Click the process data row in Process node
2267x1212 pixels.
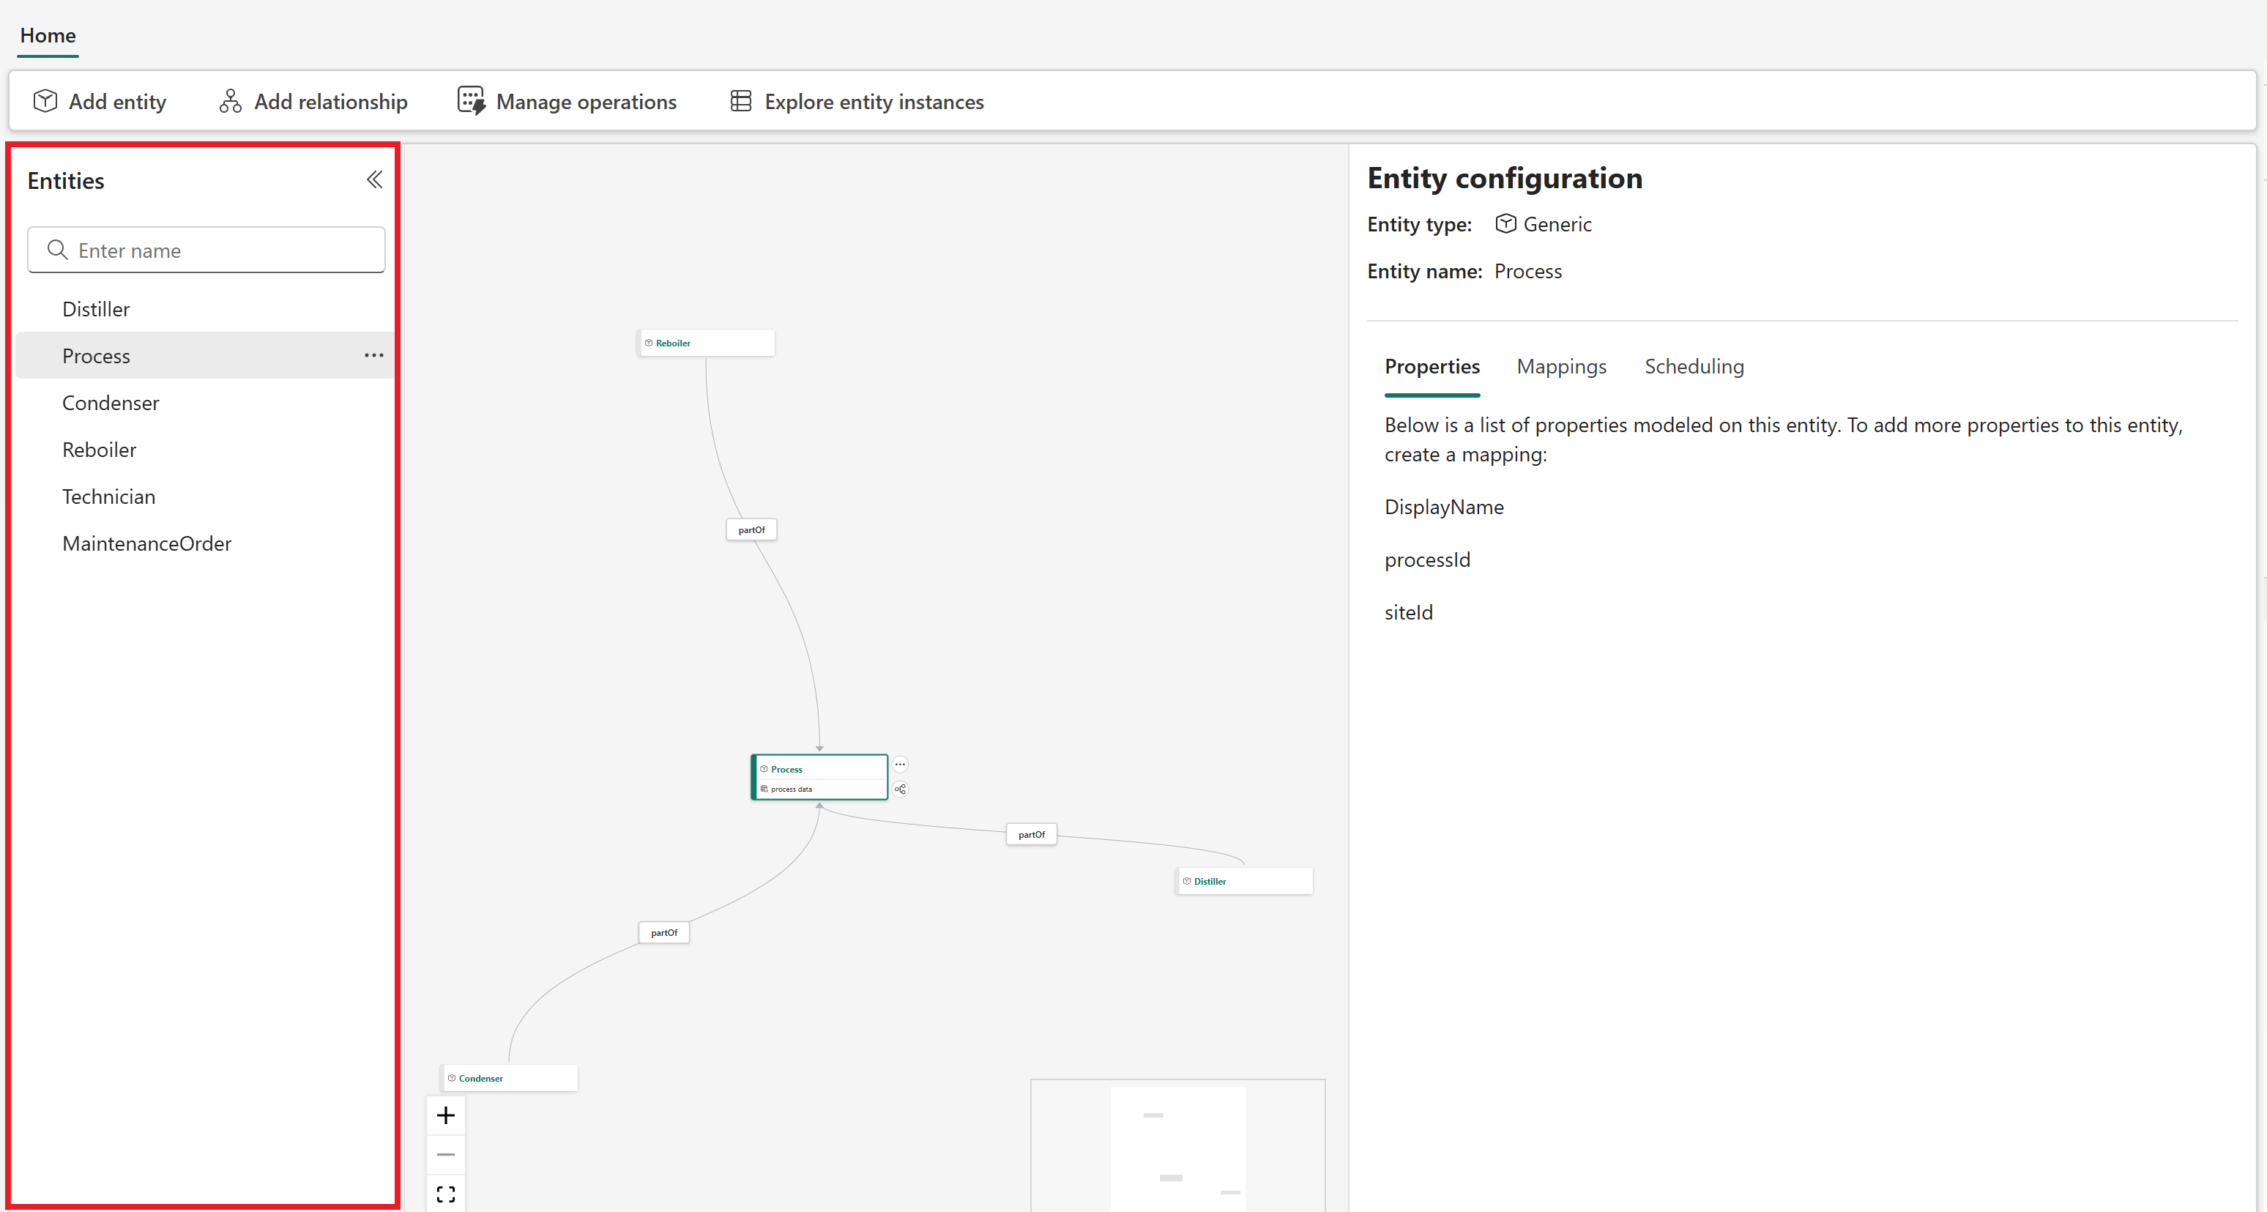[x=819, y=789]
